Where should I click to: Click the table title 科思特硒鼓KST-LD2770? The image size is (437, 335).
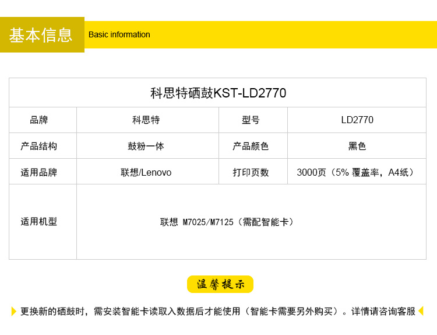point(218,93)
